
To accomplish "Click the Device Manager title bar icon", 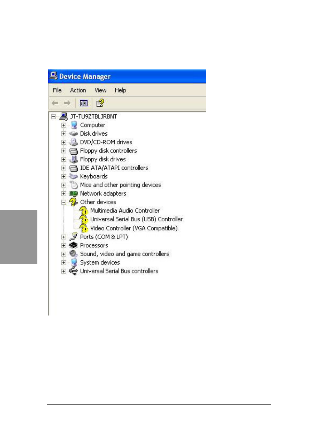I will (53, 76).
